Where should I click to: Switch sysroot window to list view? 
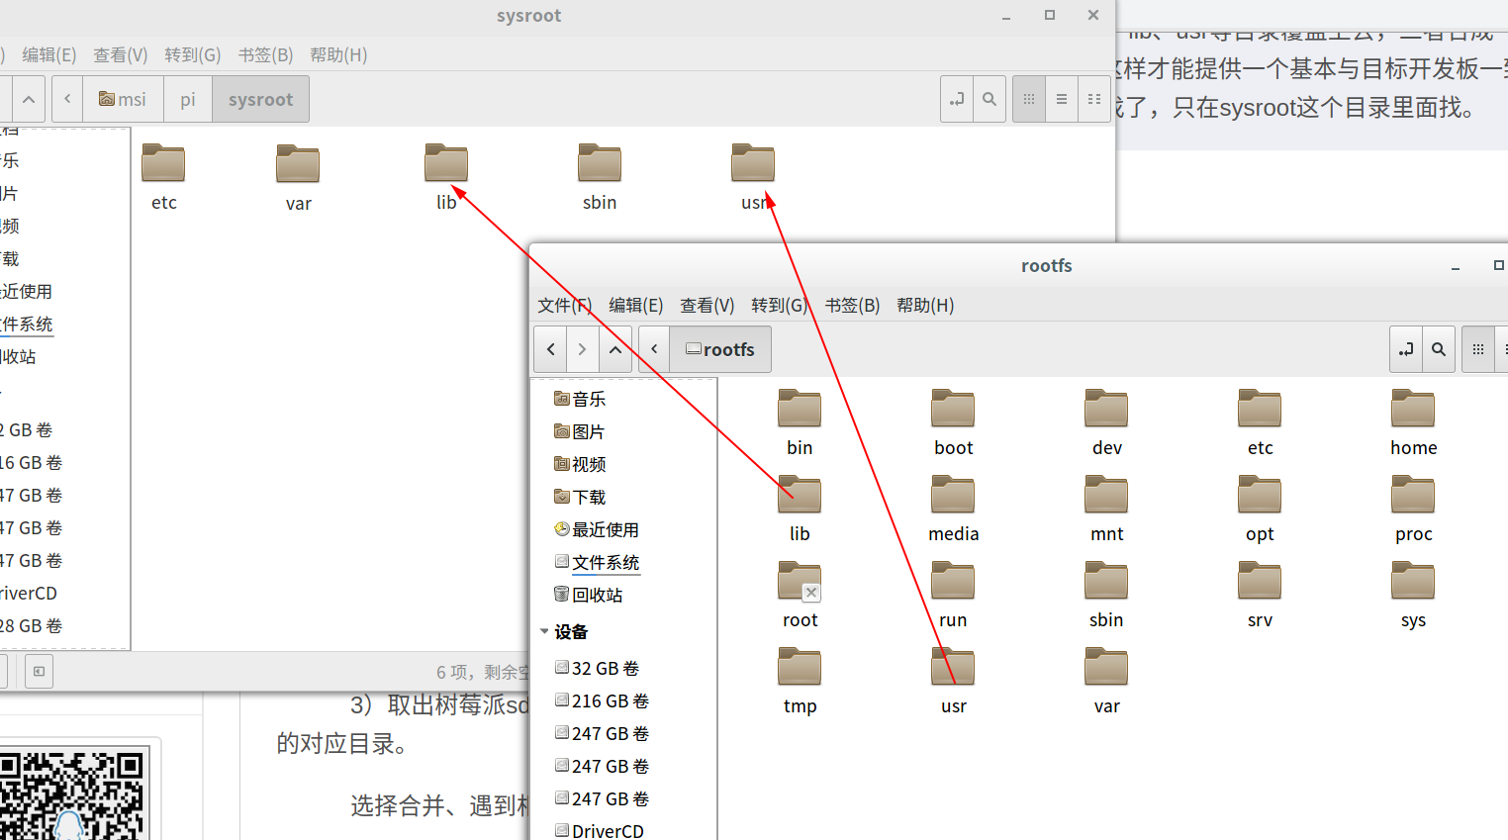(1062, 99)
